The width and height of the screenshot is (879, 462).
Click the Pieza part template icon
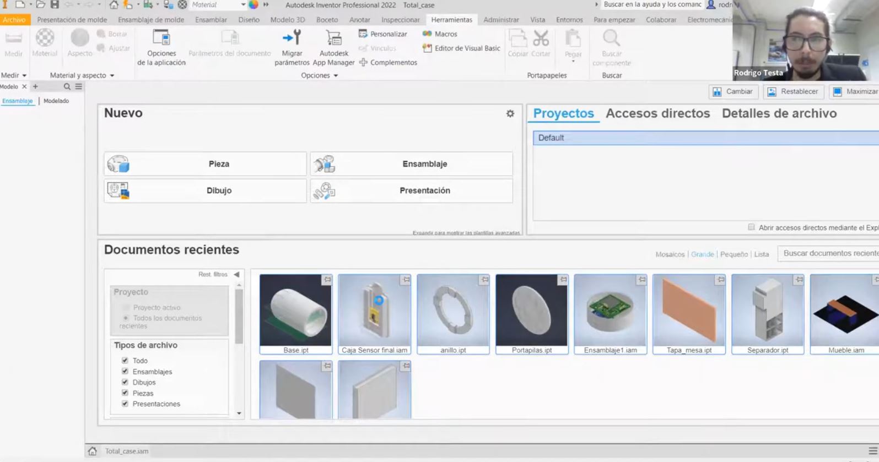click(118, 164)
